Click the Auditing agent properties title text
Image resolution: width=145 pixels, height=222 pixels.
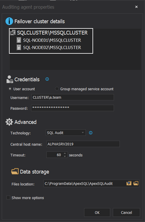[x=28, y=7]
